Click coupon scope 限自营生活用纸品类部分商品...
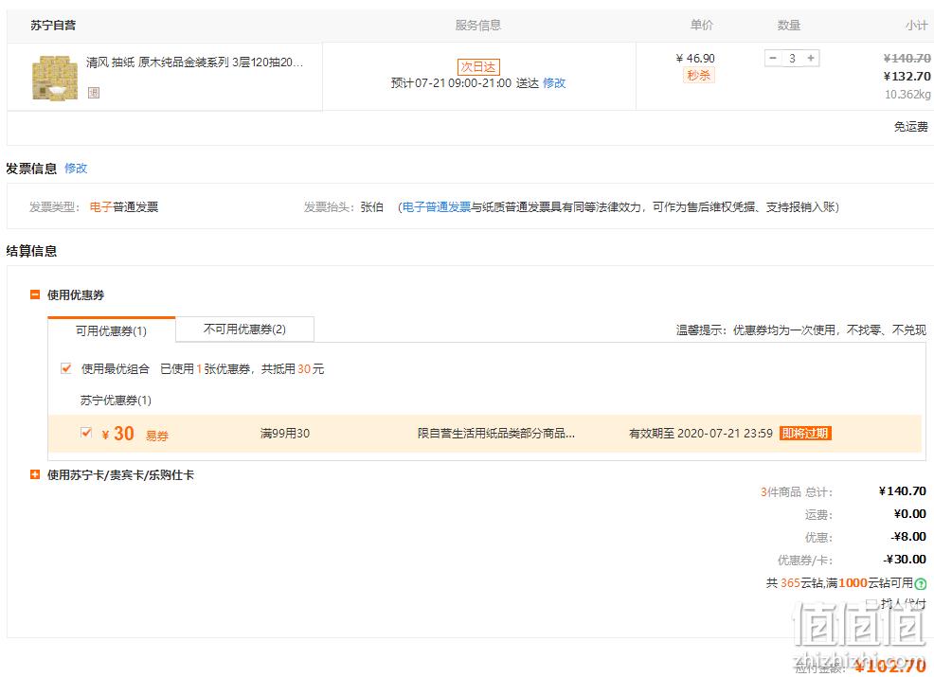 [496, 433]
